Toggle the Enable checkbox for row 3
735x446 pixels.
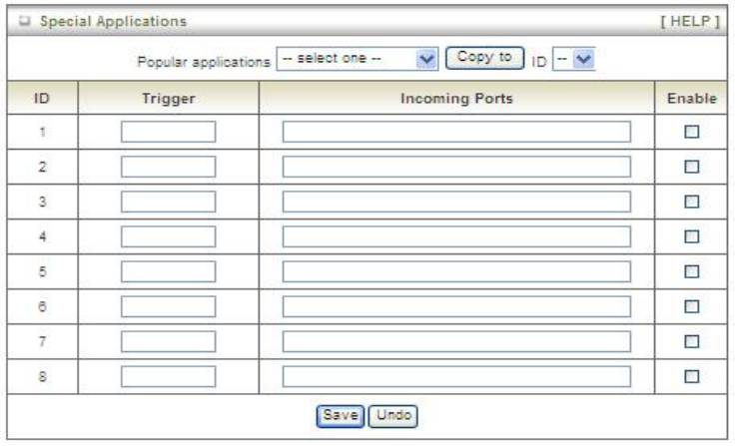click(691, 202)
